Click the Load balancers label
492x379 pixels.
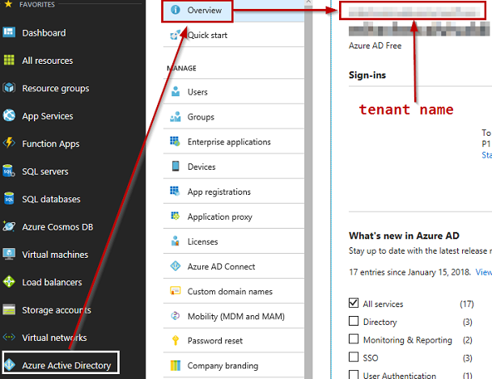(52, 282)
